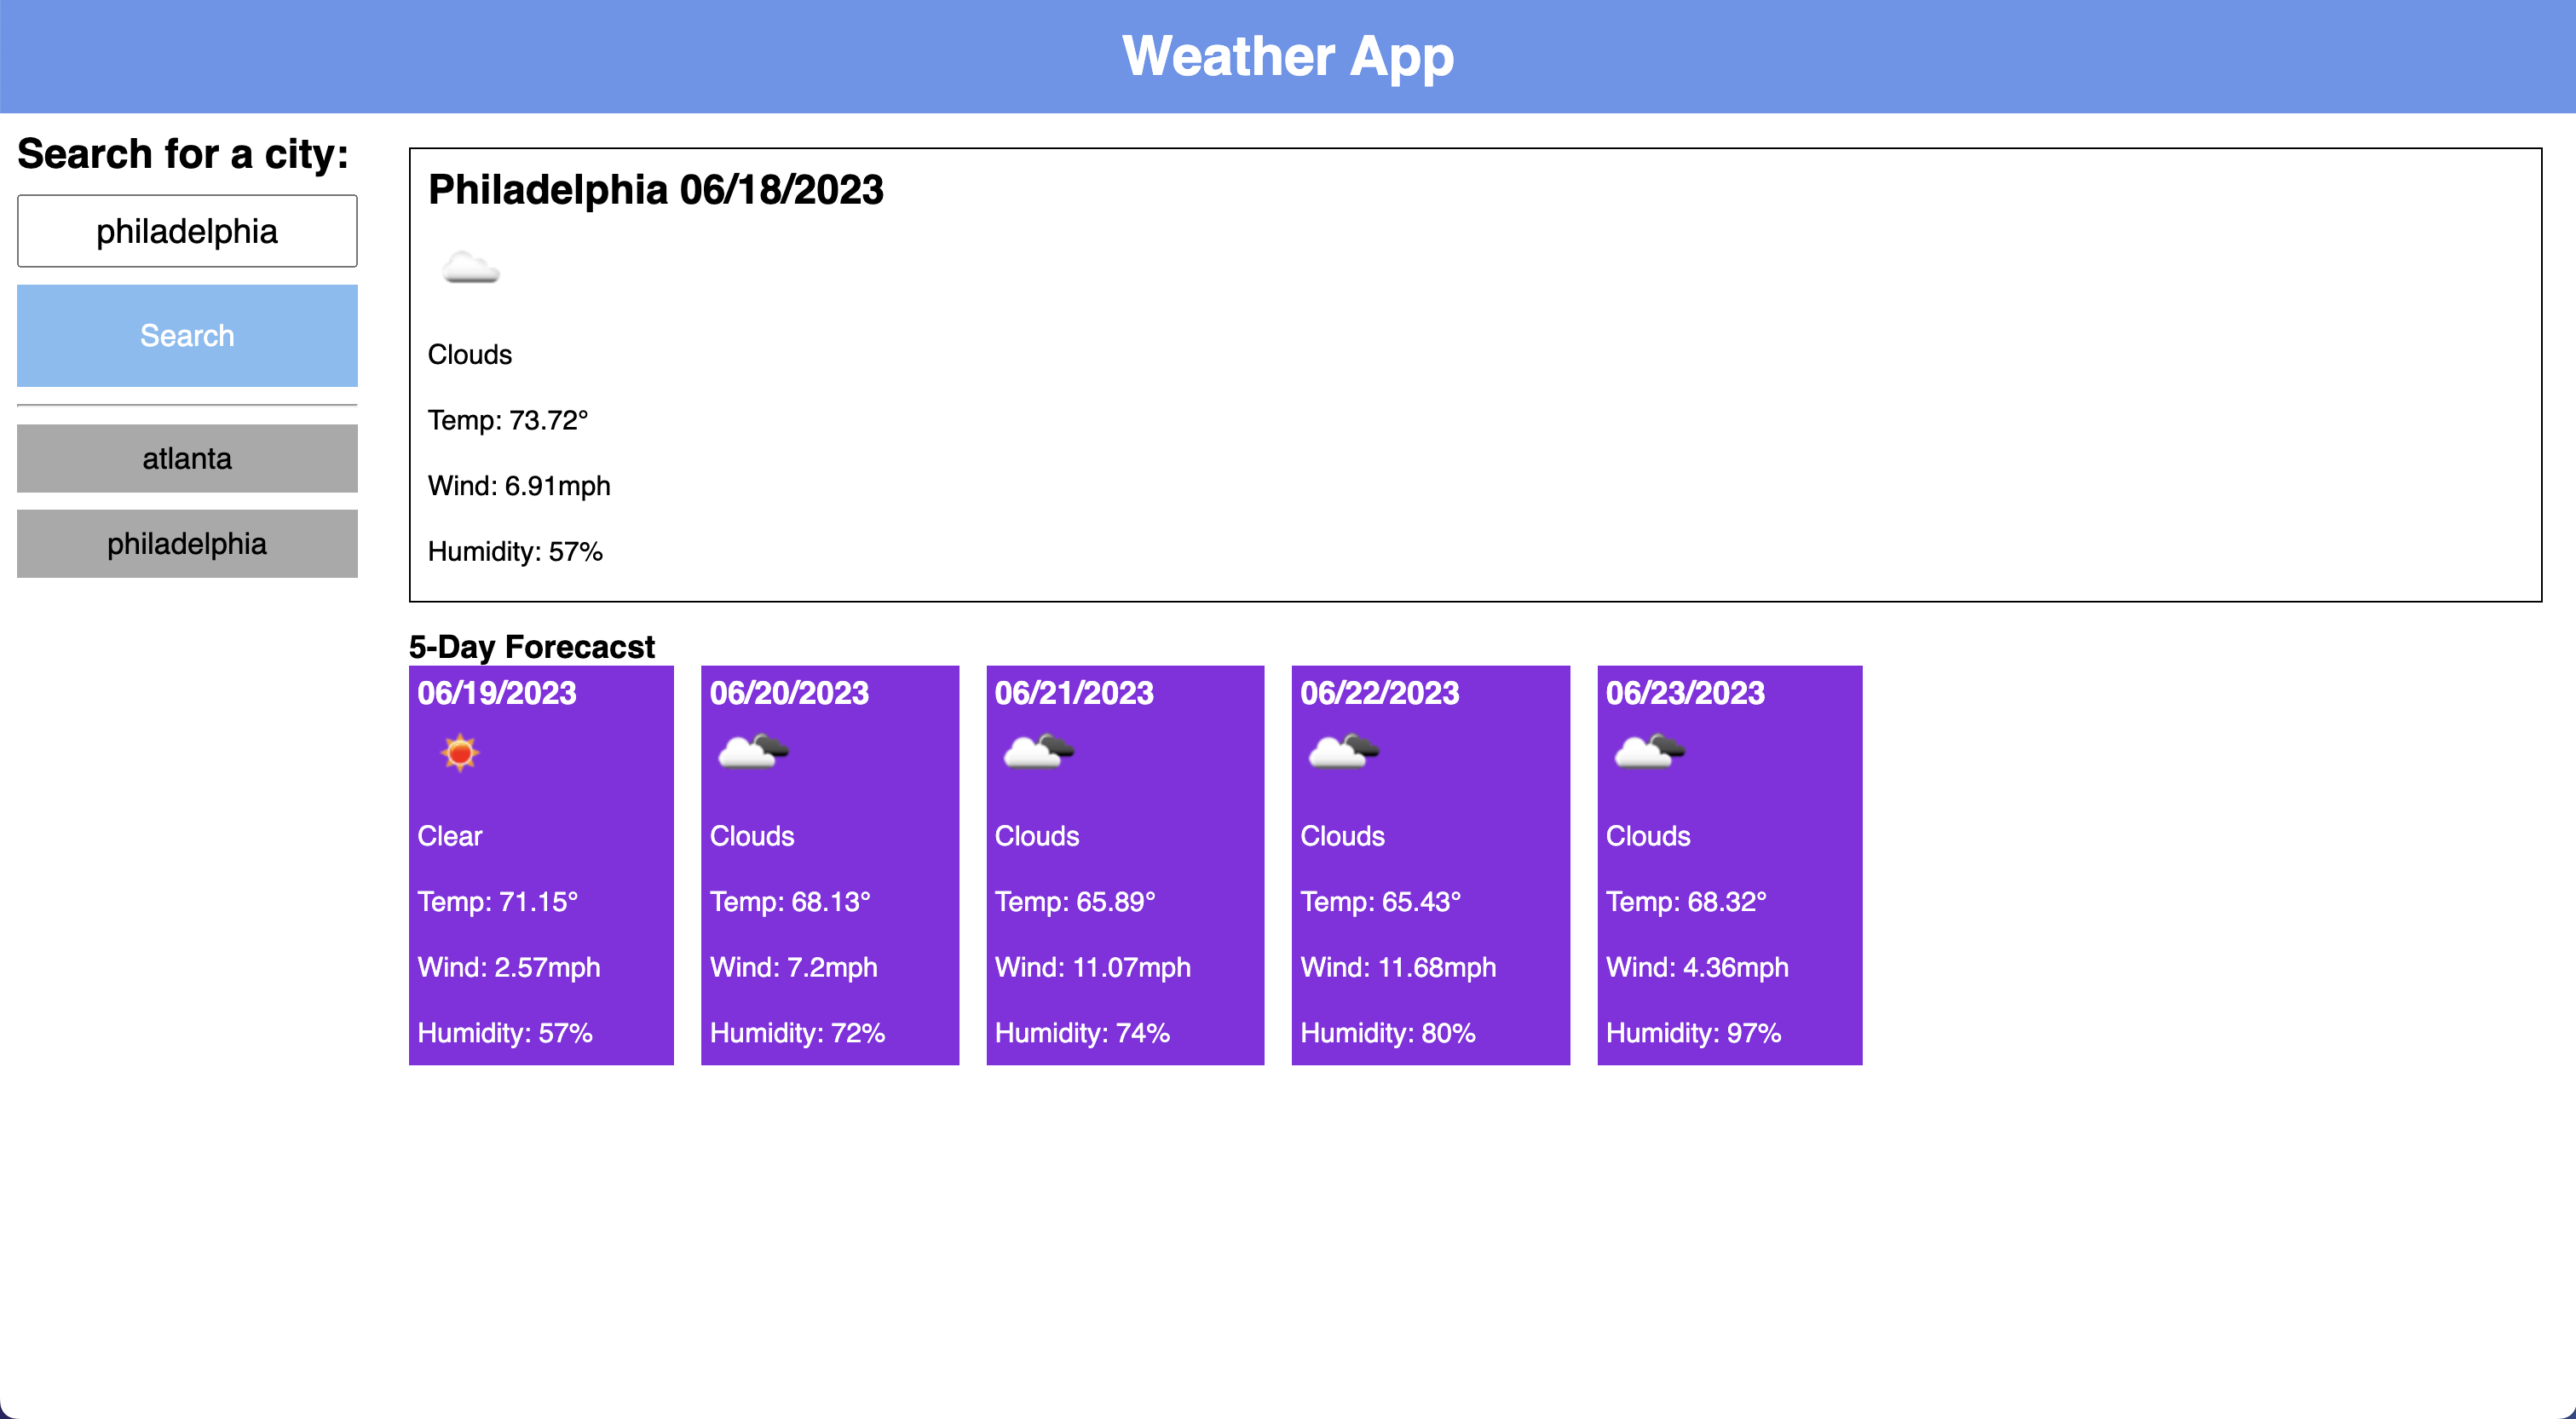Click the 06/23/2023 forecast date
2576x1419 pixels.
(x=1685, y=692)
